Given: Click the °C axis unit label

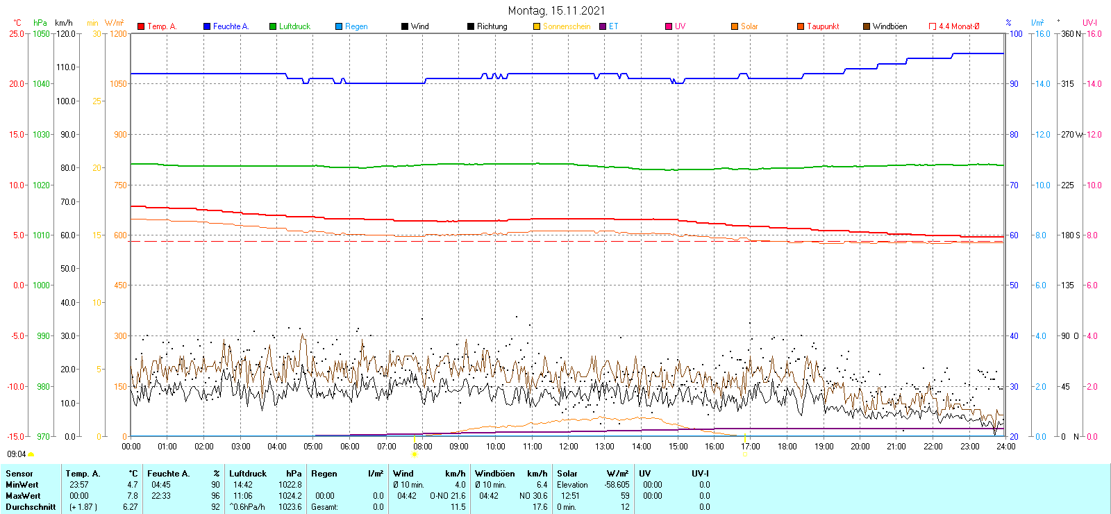Looking at the screenshot, I should [17, 23].
